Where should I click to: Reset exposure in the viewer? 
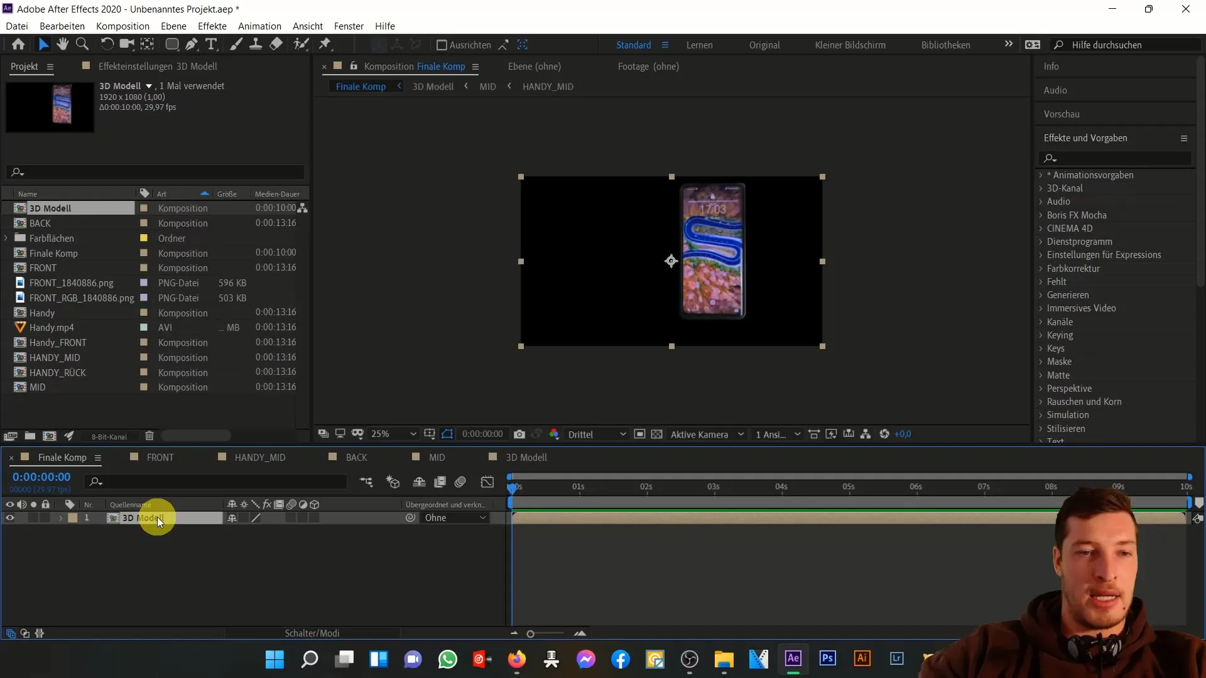pyautogui.click(x=884, y=434)
